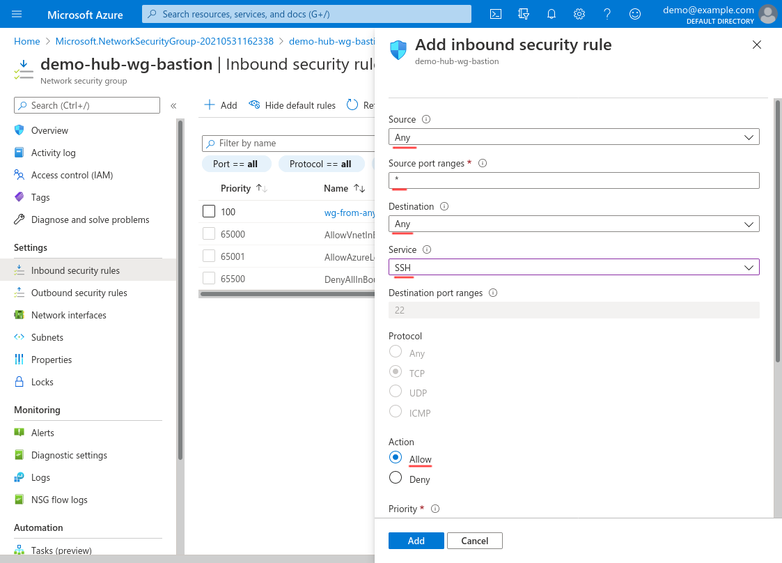Click the top Search resources box
This screenshot has width=782, height=563.
click(x=306, y=14)
